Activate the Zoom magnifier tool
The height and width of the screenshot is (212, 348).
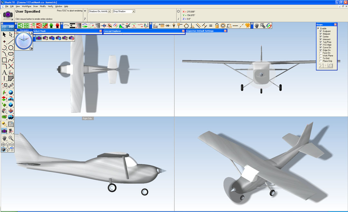click(11, 138)
